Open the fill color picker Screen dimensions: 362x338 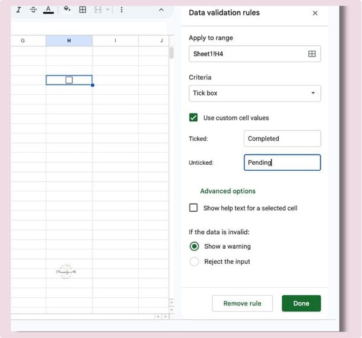point(67,9)
